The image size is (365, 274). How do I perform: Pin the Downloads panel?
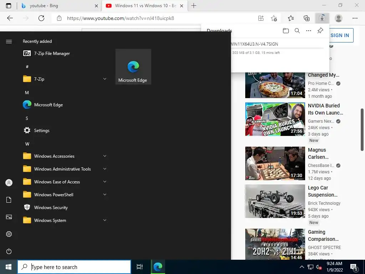point(320,31)
